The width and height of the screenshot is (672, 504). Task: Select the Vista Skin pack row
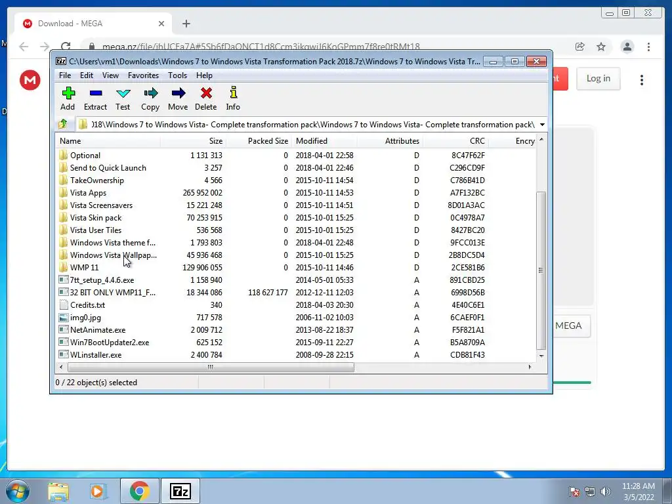296,218
